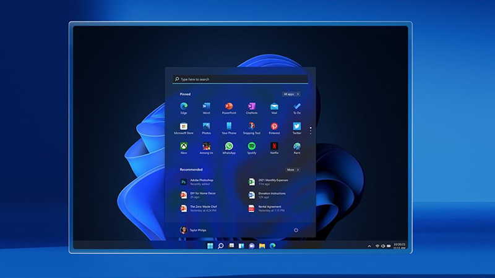This screenshot has width=495, height=278.
Task: Open the Edge pinned app
Action: pyautogui.click(x=184, y=108)
